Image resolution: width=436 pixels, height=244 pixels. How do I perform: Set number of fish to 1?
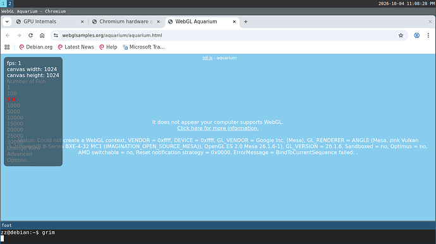pos(9,88)
